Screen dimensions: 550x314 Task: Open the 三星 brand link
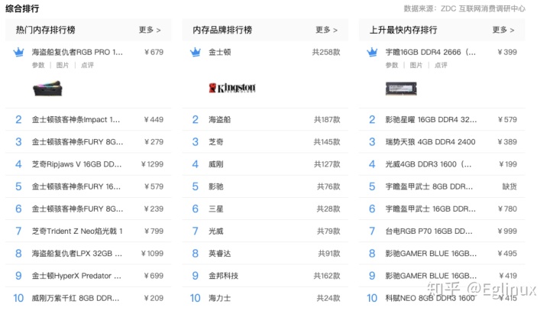[x=215, y=209]
